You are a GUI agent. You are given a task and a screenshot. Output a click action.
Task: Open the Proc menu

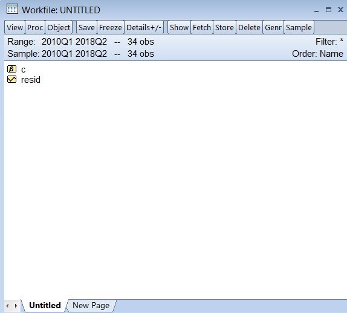[35, 27]
